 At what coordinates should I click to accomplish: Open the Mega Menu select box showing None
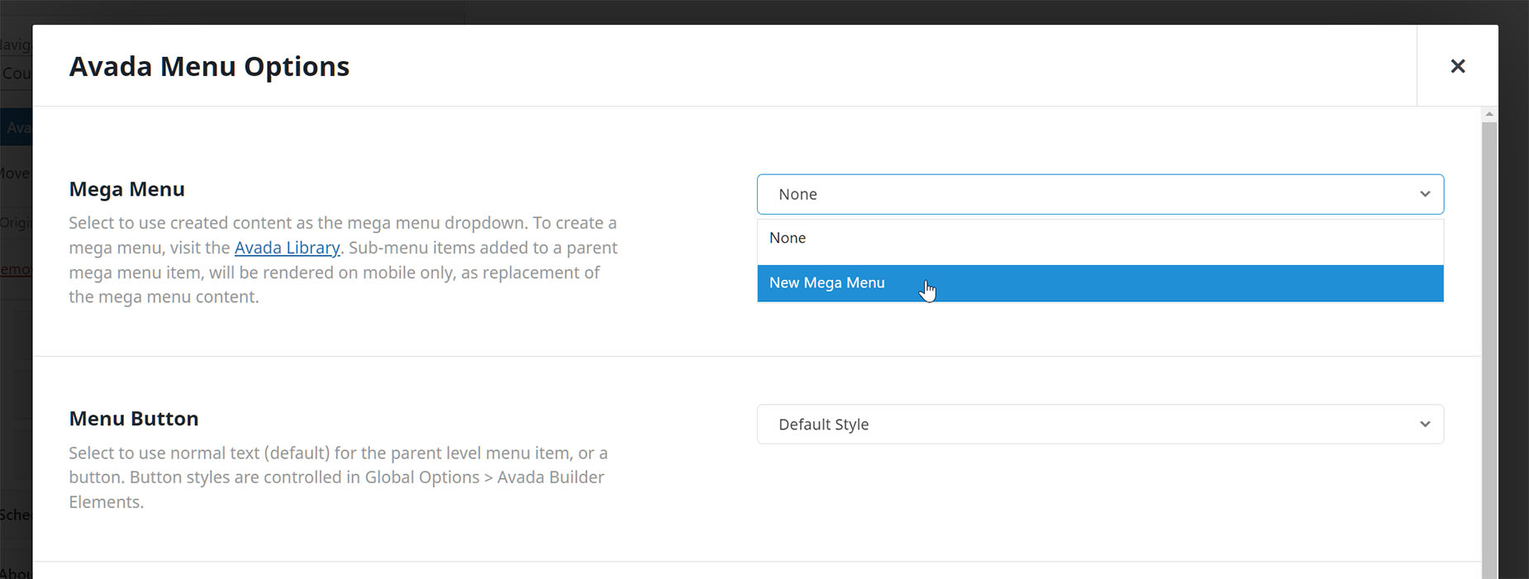pos(1100,194)
